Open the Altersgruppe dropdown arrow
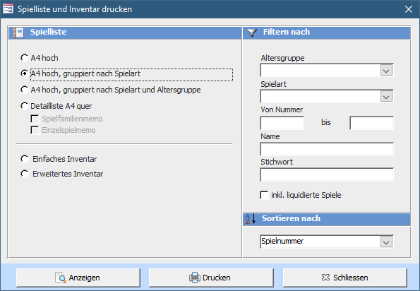 coord(386,71)
